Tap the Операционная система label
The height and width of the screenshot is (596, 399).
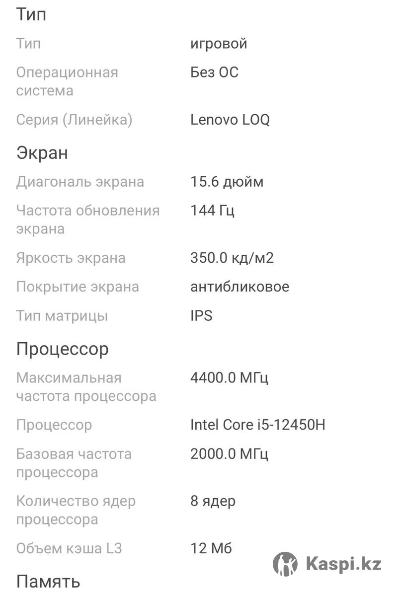tap(67, 81)
